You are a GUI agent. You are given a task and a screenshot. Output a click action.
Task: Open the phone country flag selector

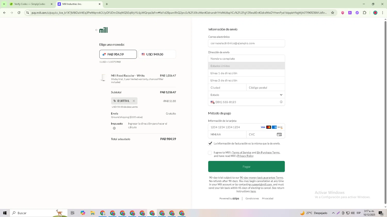(212, 102)
